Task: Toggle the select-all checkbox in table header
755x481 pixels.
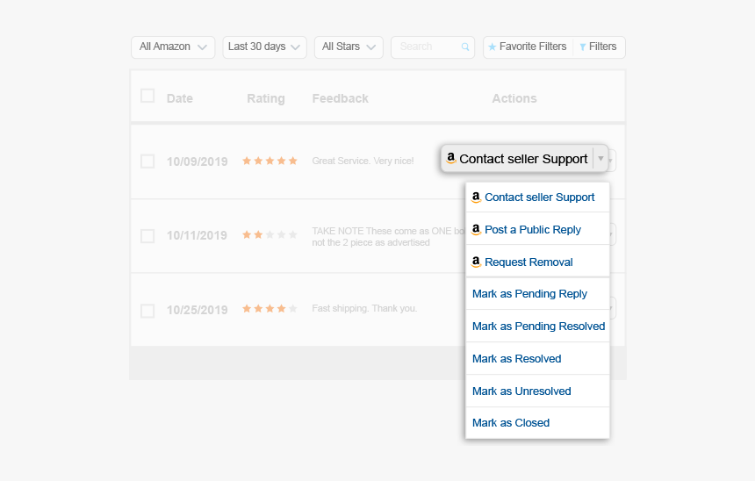Action: 147,96
